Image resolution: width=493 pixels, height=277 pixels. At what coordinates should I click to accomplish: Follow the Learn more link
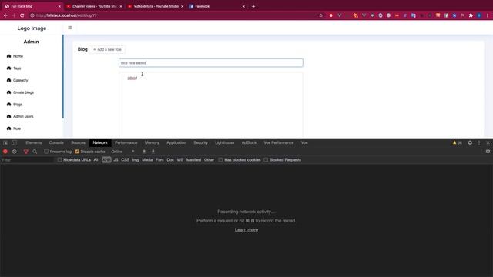click(x=246, y=229)
